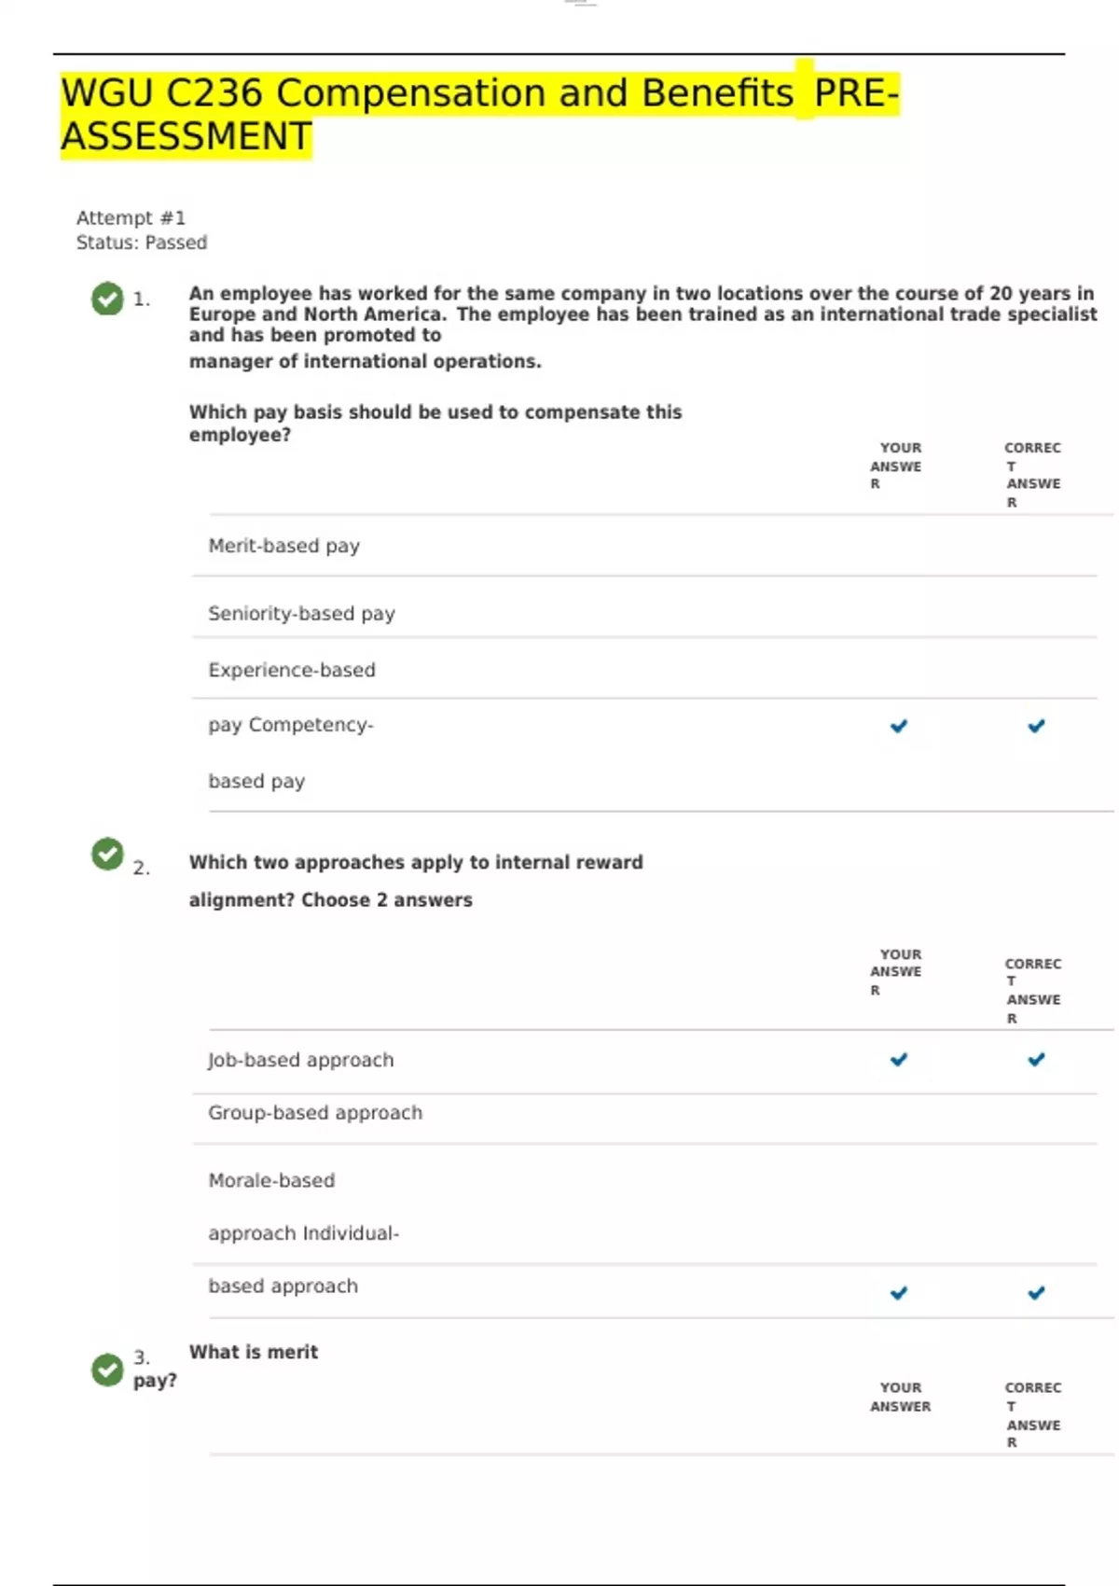The image size is (1119, 1586).
Task: Click the green check icon beside question 1
Action: tap(107, 299)
